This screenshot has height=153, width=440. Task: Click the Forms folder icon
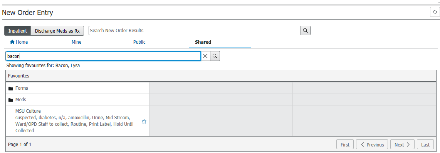(11, 88)
